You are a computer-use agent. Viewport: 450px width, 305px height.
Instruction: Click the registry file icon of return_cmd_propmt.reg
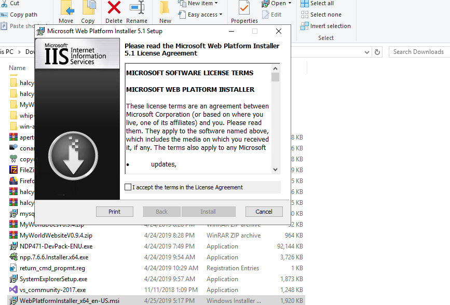click(13, 268)
